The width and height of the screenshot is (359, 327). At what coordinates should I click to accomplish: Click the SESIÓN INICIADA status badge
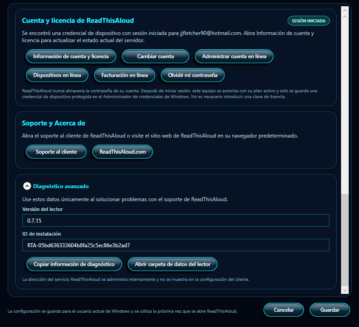(308, 21)
